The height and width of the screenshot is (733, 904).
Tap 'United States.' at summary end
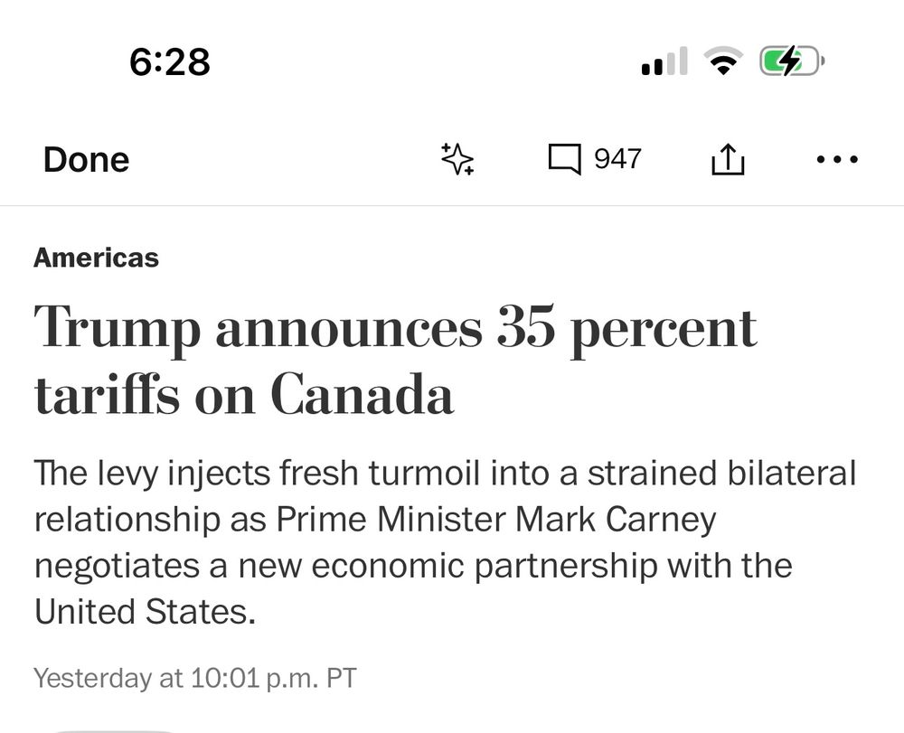point(145,612)
